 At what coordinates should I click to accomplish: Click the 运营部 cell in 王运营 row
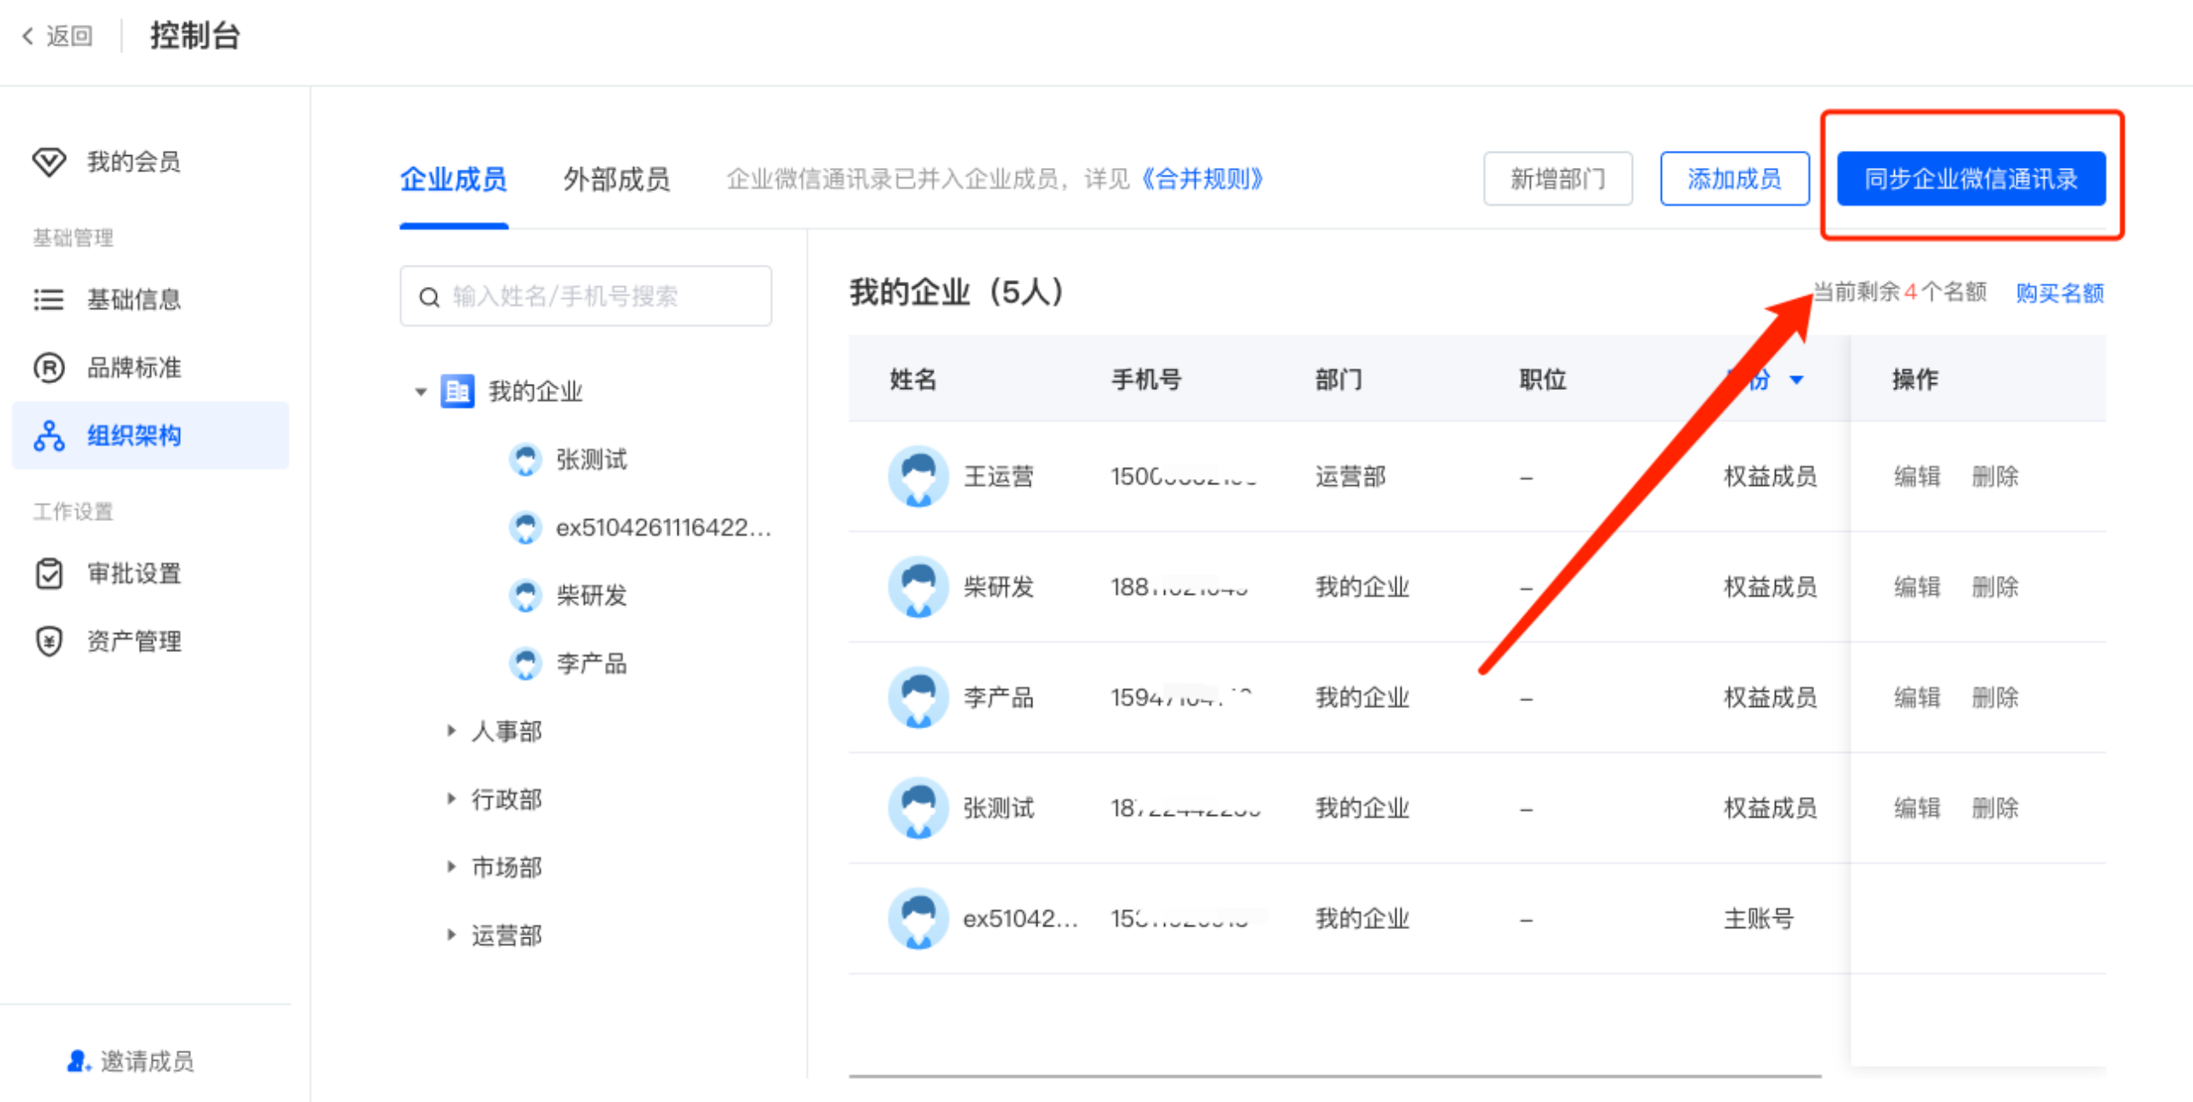click(x=1350, y=476)
